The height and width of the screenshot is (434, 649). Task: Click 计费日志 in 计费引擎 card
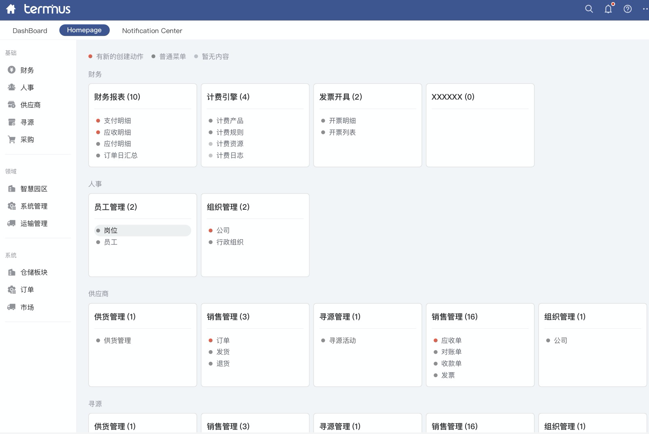pos(230,155)
